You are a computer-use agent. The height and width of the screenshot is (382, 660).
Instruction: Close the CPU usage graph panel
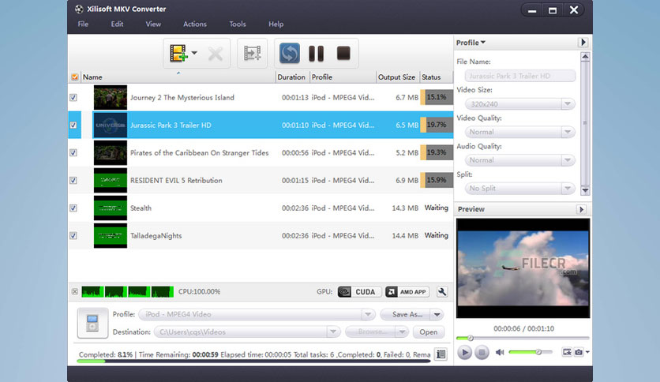[74, 291]
